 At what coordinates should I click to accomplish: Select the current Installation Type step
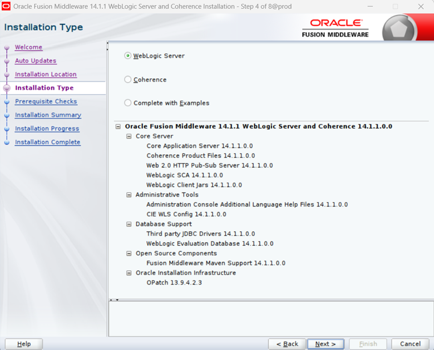pyautogui.click(x=45, y=88)
